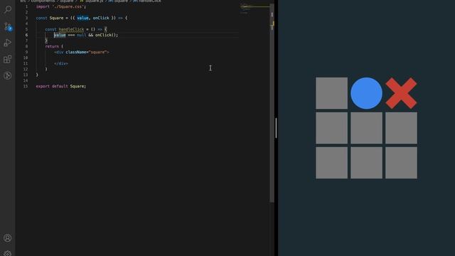
Task: Click the 'handleClick' identifier on line 5
Action: (x=71, y=29)
